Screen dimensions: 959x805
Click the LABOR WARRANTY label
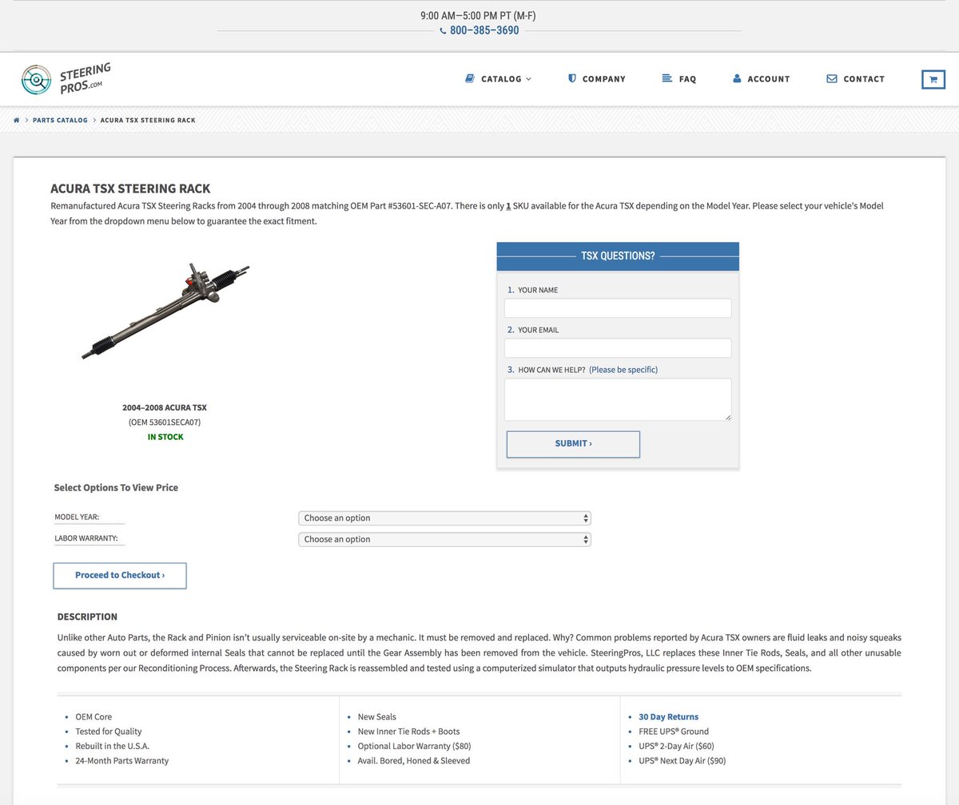pyautogui.click(x=86, y=538)
